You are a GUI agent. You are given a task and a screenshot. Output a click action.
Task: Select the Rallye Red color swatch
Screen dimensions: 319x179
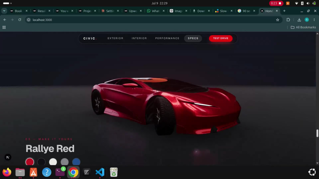(30, 162)
